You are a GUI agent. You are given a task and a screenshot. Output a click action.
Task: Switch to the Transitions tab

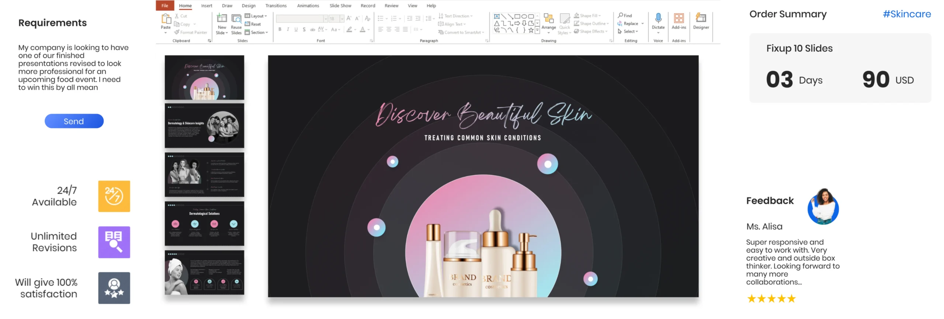[x=276, y=6]
